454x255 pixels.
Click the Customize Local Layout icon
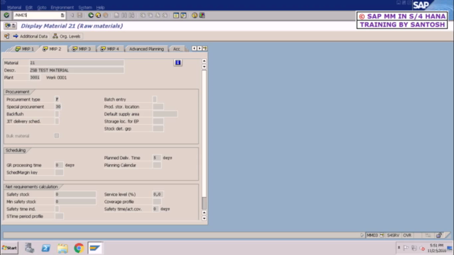(x=202, y=16)
